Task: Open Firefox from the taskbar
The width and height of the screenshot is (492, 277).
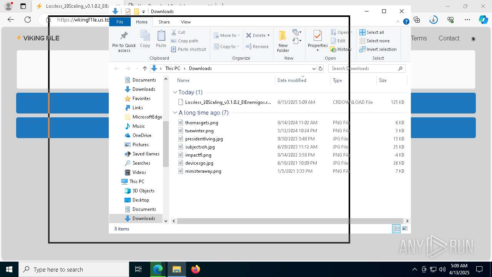Action: pyautogui.click(x=195, y=269)
